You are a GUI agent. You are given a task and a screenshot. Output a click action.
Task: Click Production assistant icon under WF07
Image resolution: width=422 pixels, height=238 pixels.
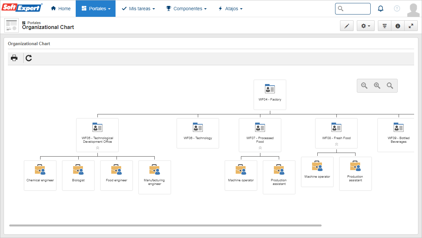(279, 169)
